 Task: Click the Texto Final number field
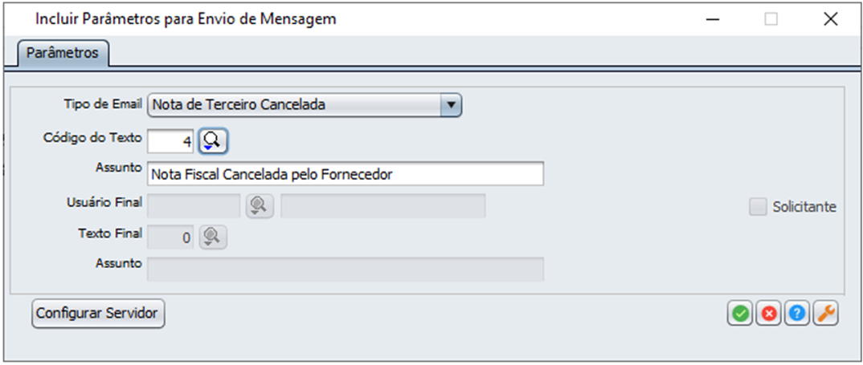[170, 237]
